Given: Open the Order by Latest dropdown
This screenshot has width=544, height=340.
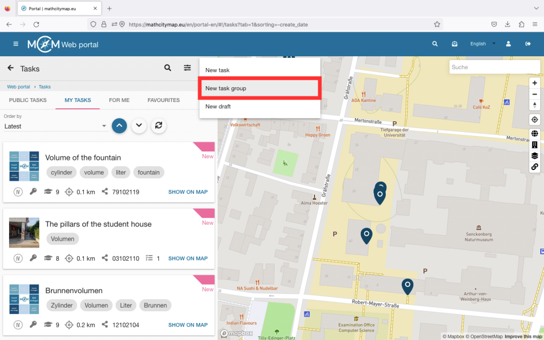Looking at the screenshot, I should (x=55, y=126).
